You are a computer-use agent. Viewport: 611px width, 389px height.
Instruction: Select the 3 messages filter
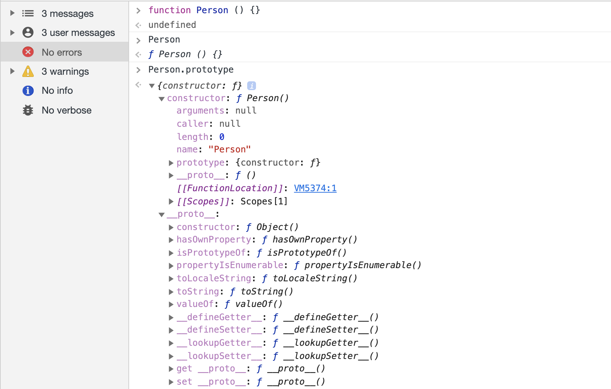pyautogui.click(x=65, y=14)
